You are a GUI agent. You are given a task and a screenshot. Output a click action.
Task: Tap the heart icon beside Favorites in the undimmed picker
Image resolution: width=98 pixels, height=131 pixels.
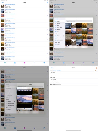click(56, 23)
